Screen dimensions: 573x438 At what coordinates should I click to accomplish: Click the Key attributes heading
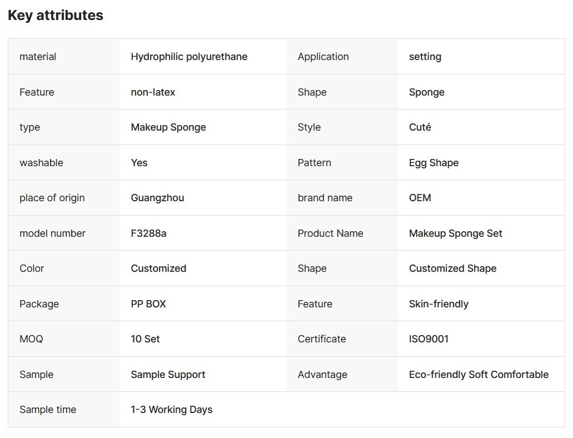56,16
